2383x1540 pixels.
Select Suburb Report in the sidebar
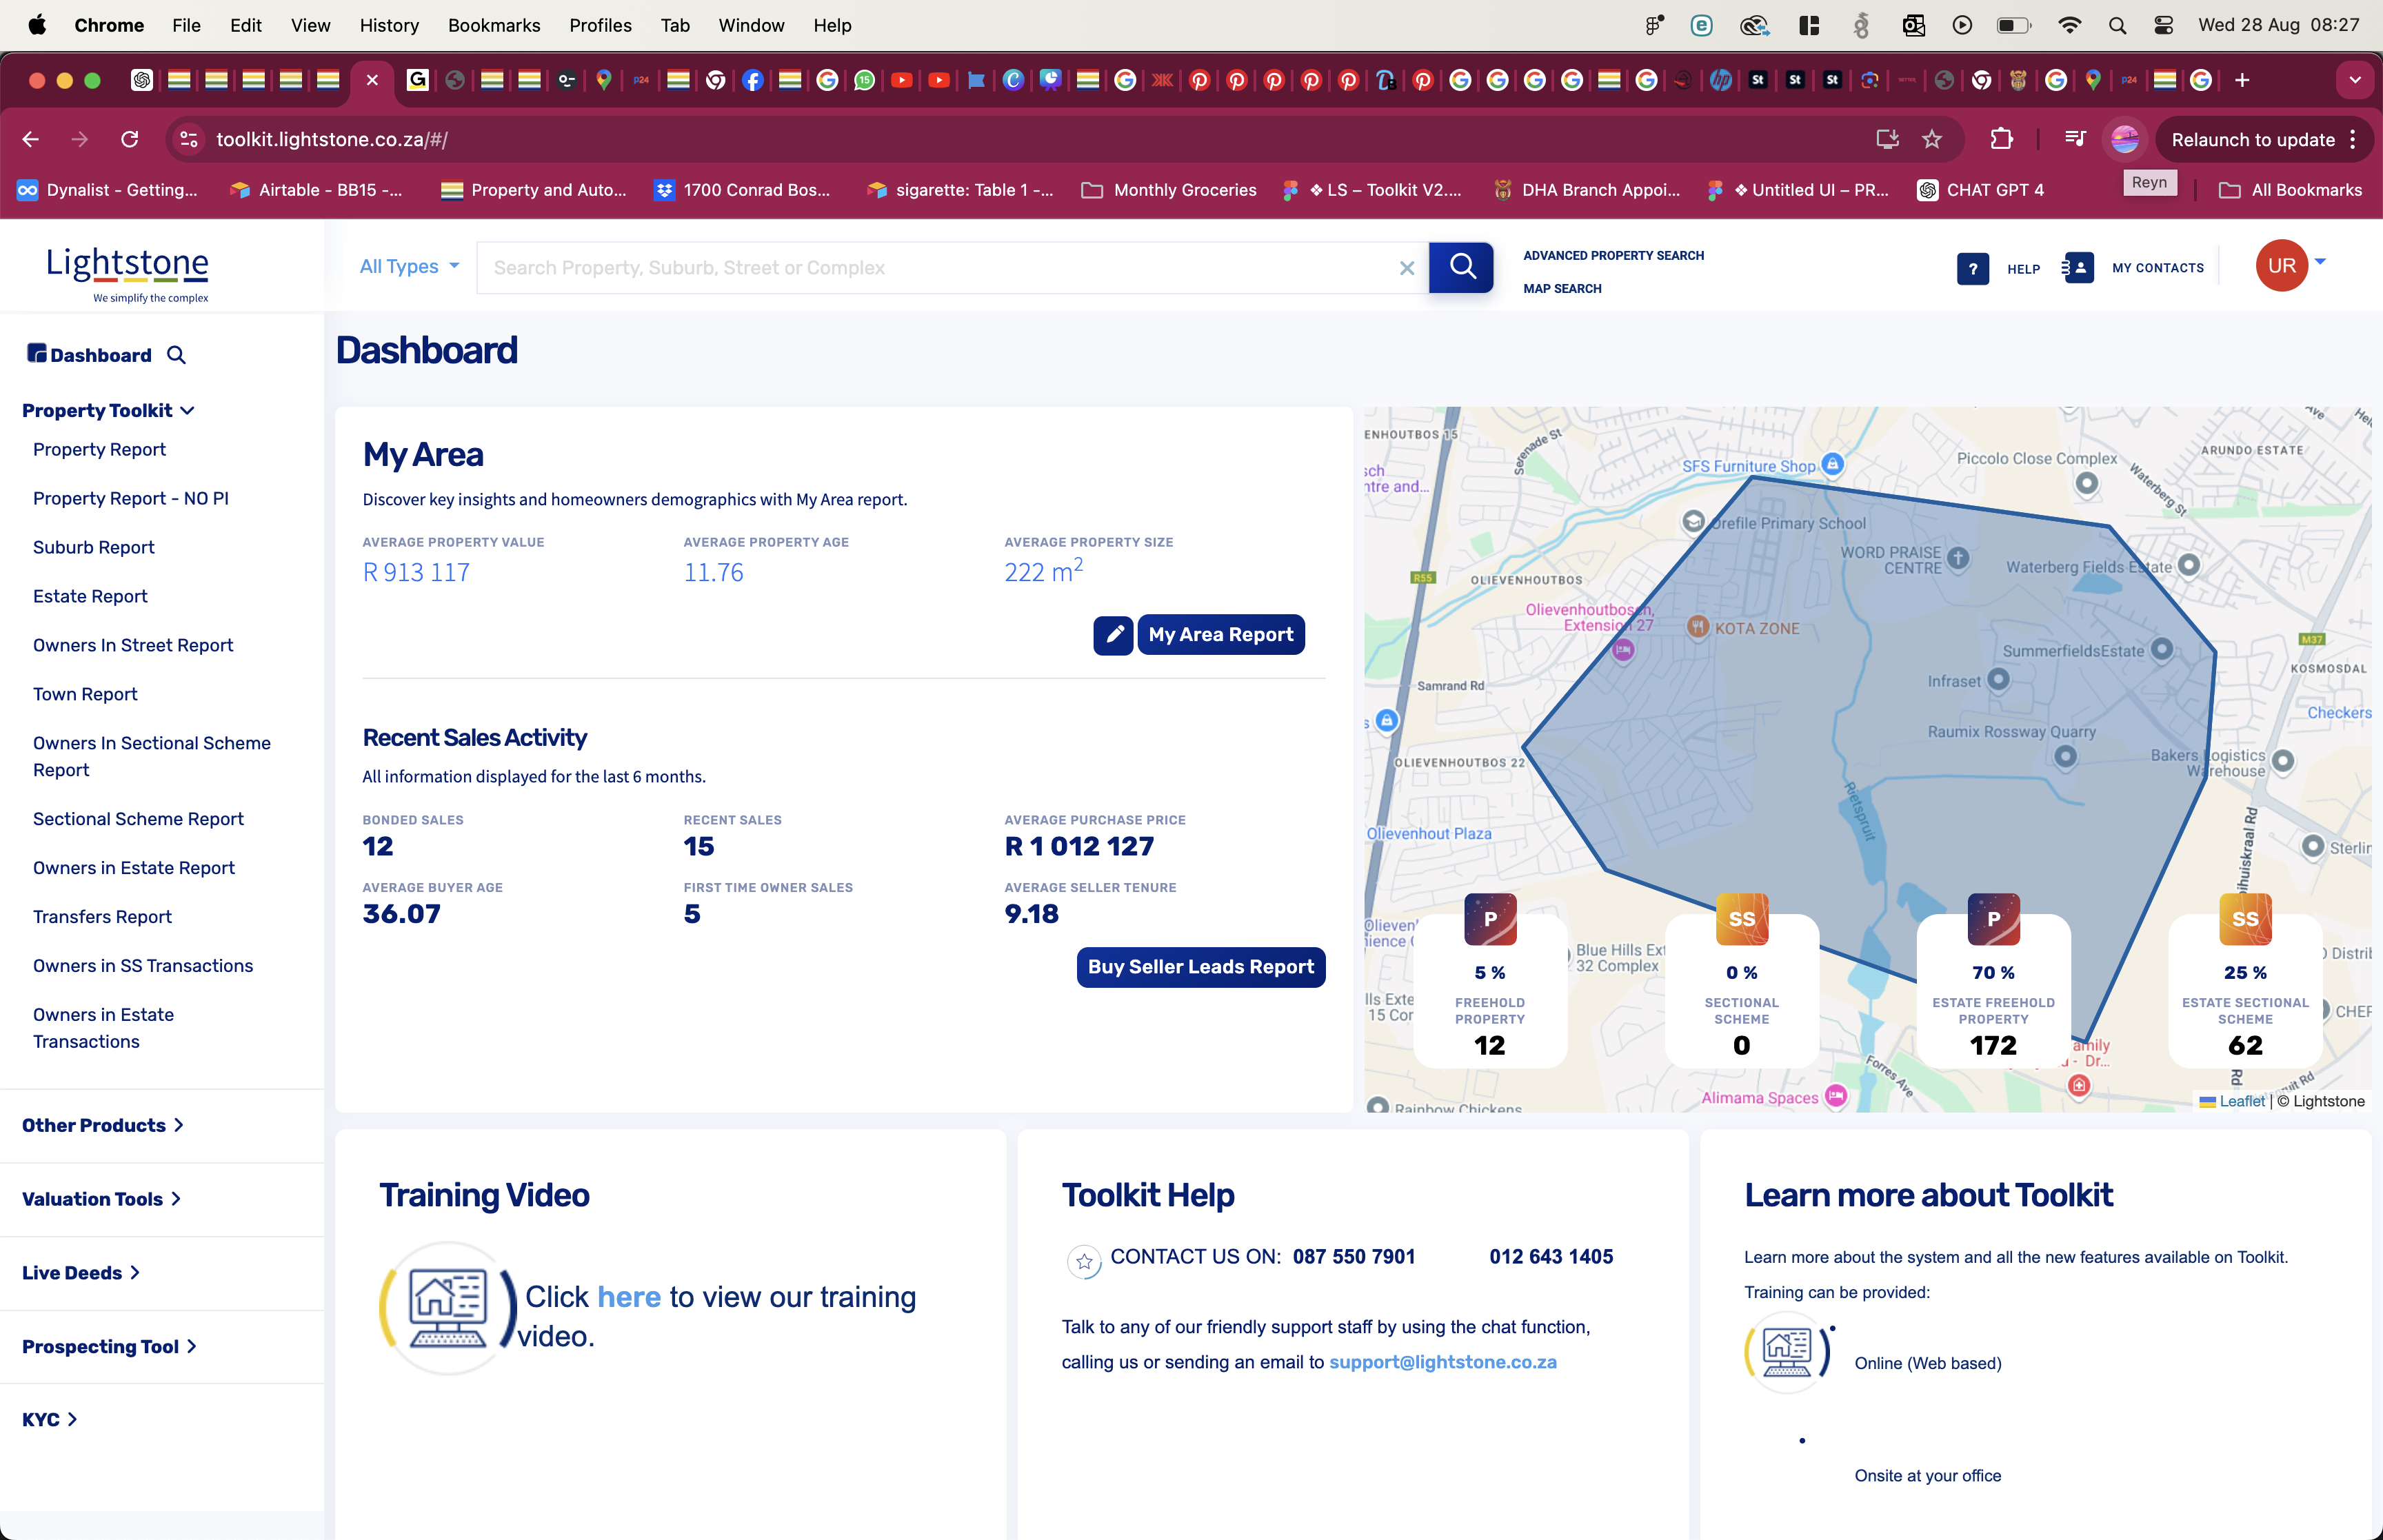(94, 547)
